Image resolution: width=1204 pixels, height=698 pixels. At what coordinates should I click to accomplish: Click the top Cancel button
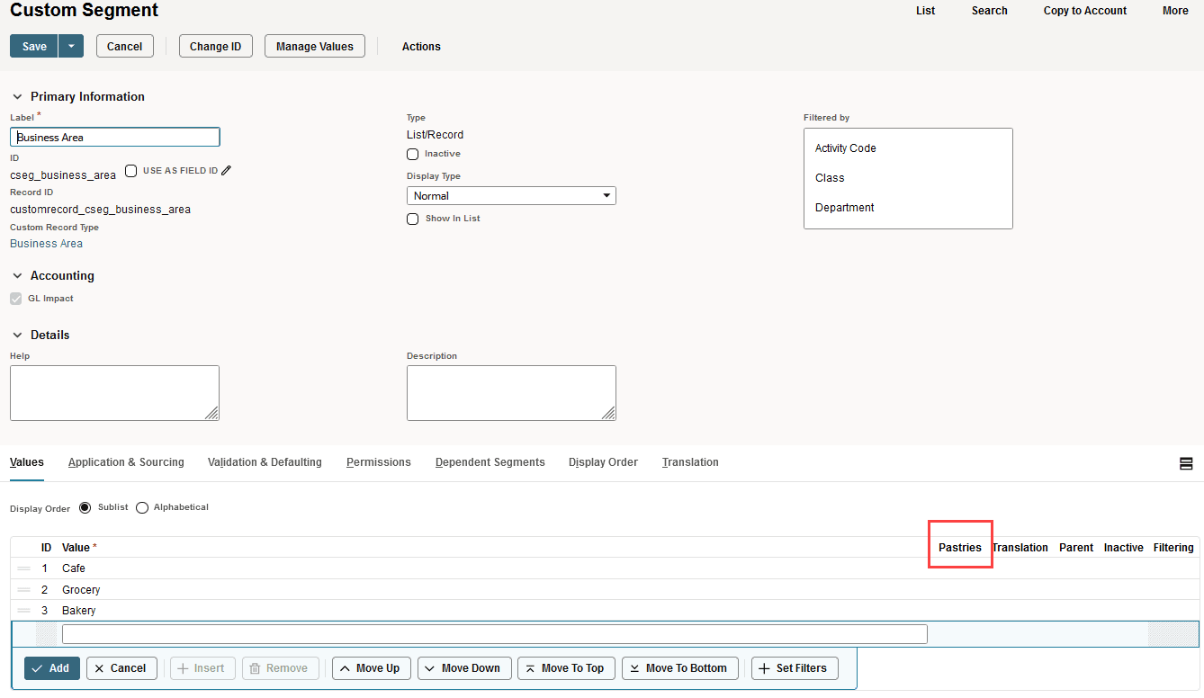coord(125,47)
